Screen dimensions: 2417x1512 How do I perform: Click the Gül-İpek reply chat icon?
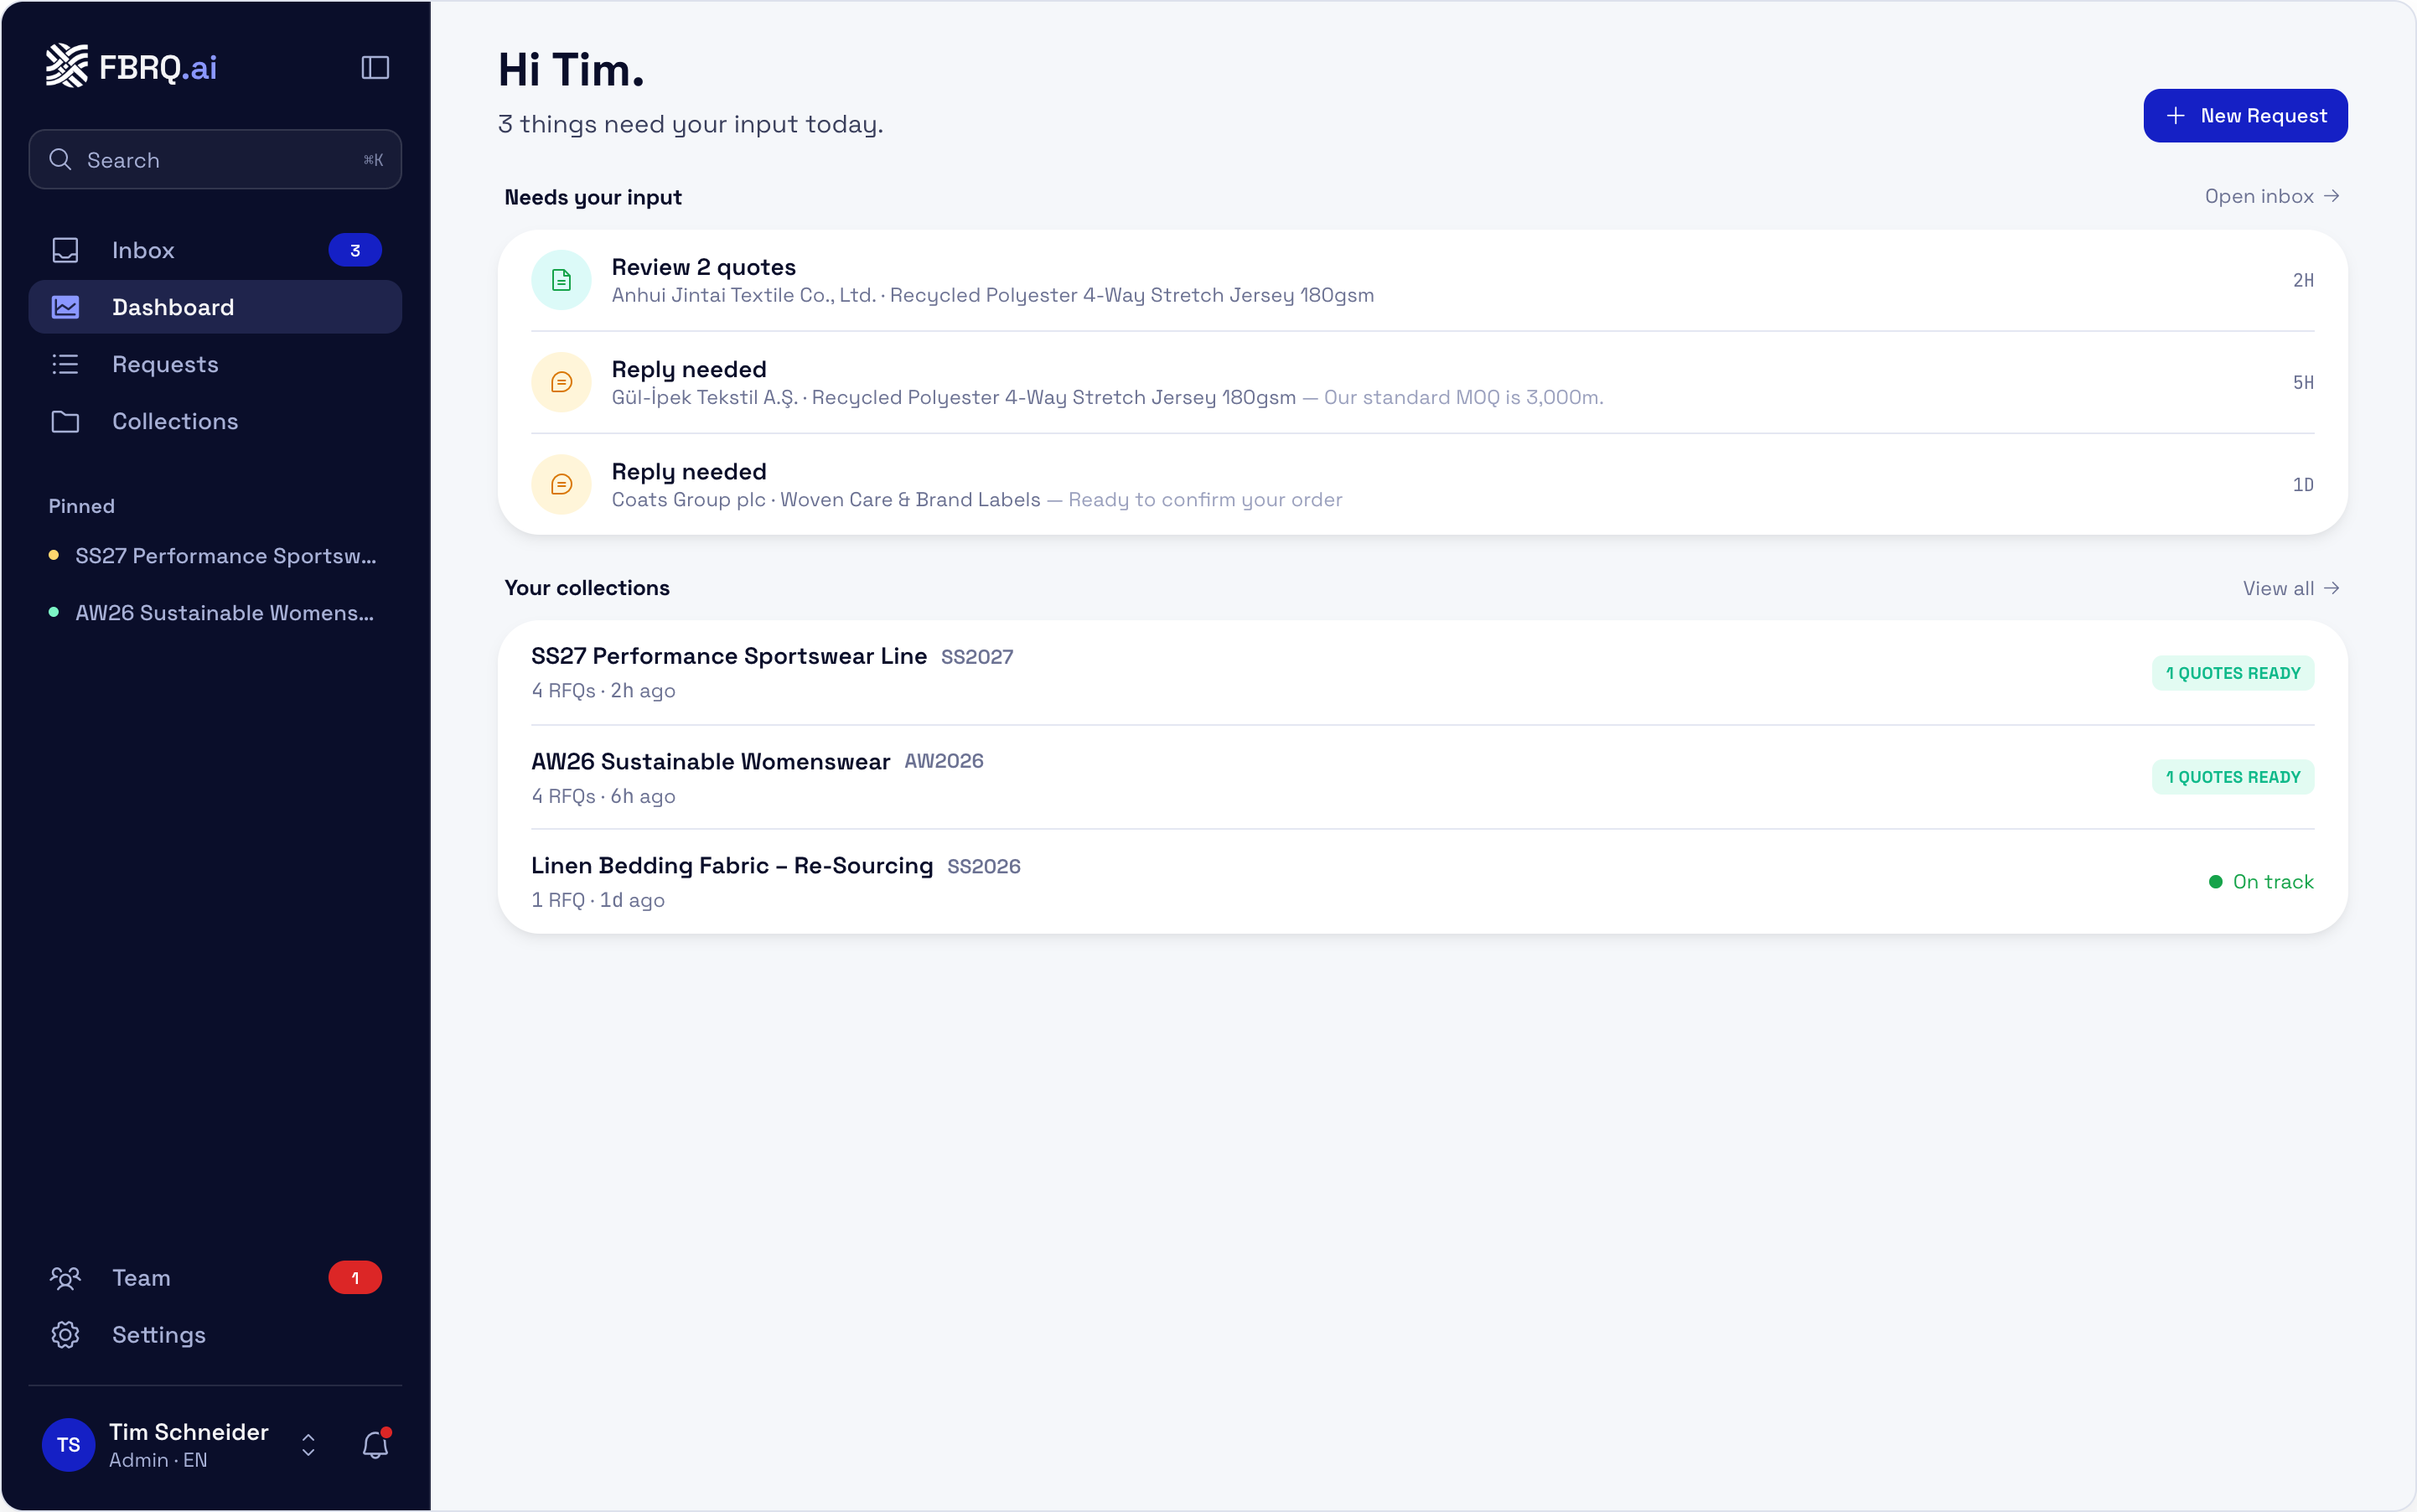561,382
